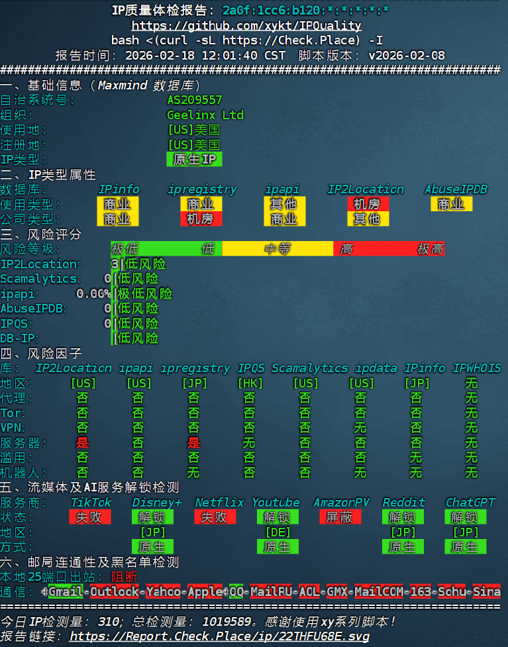Click the red Outlook mail badge
Viewport: 508px width, 647px height.
click(115, 592)
